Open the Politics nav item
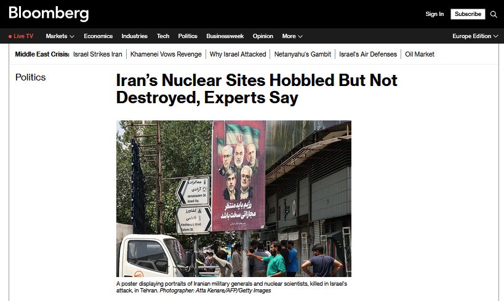Screen dimensions: 504x301 188,36
